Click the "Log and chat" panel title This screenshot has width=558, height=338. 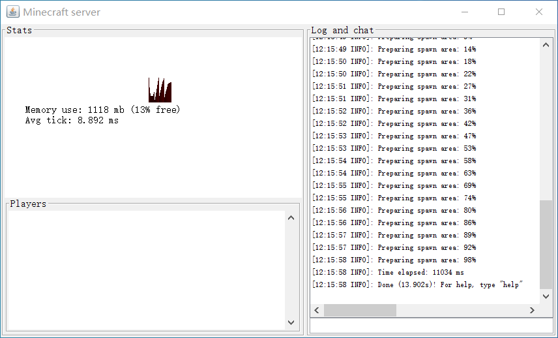tap(342, 30)
